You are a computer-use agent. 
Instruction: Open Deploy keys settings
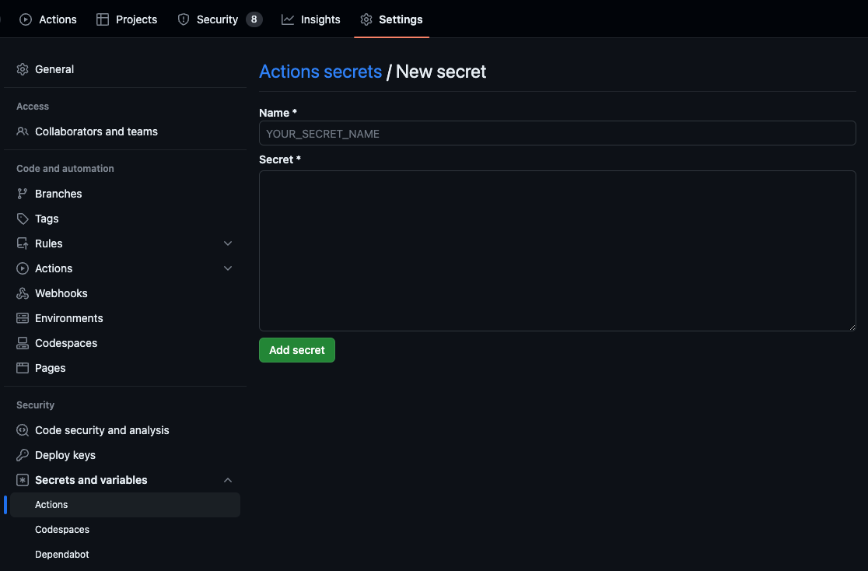click(125, 454)
